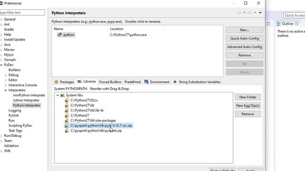Select Jython Interpreter in the tree
305x171 pixels.
tap(26, 100)
